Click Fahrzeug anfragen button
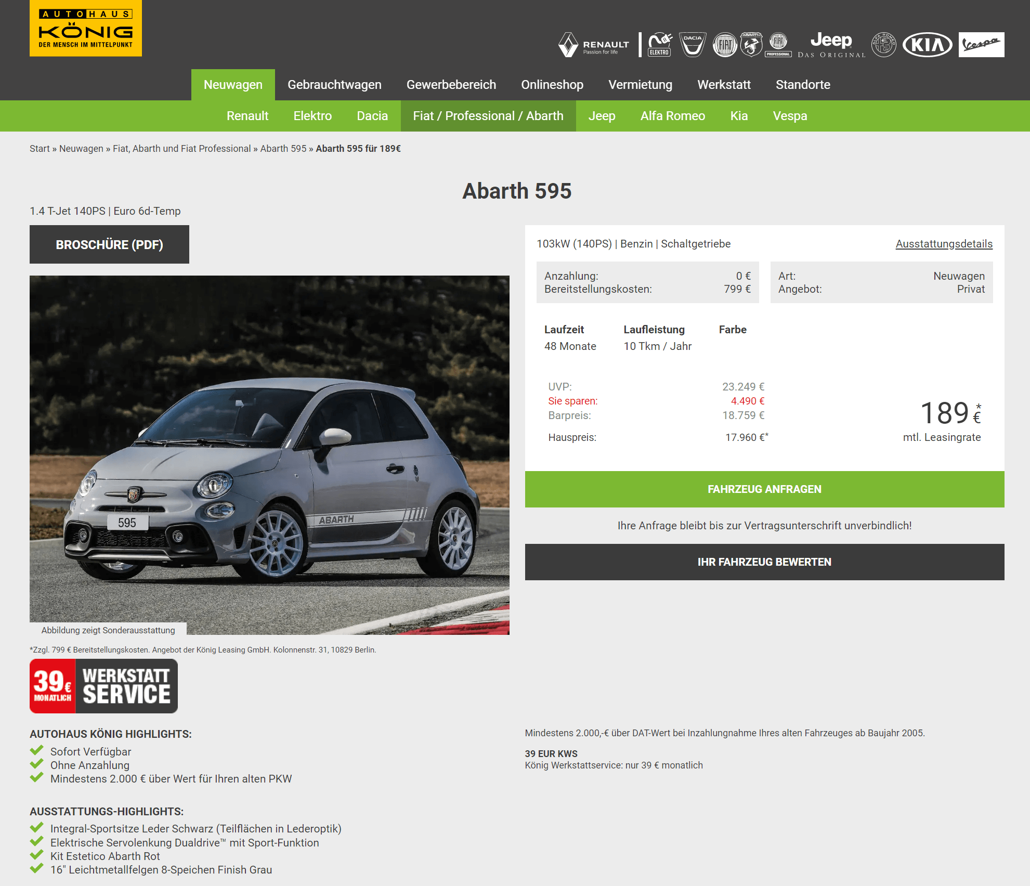The height and width of the screenshot is (886, 1030). pyautogui.click(x=764, y=489)
